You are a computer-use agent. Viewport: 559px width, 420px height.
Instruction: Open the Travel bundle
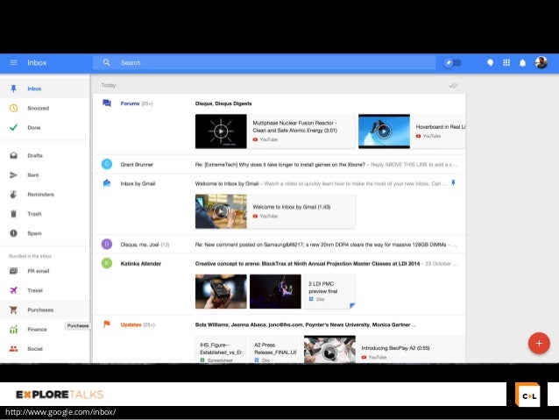tap(45, 290)
